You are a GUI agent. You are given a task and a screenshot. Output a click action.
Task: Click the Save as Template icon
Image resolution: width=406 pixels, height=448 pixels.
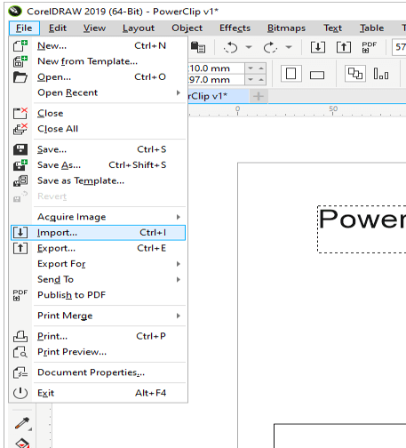tap(20, 180)
